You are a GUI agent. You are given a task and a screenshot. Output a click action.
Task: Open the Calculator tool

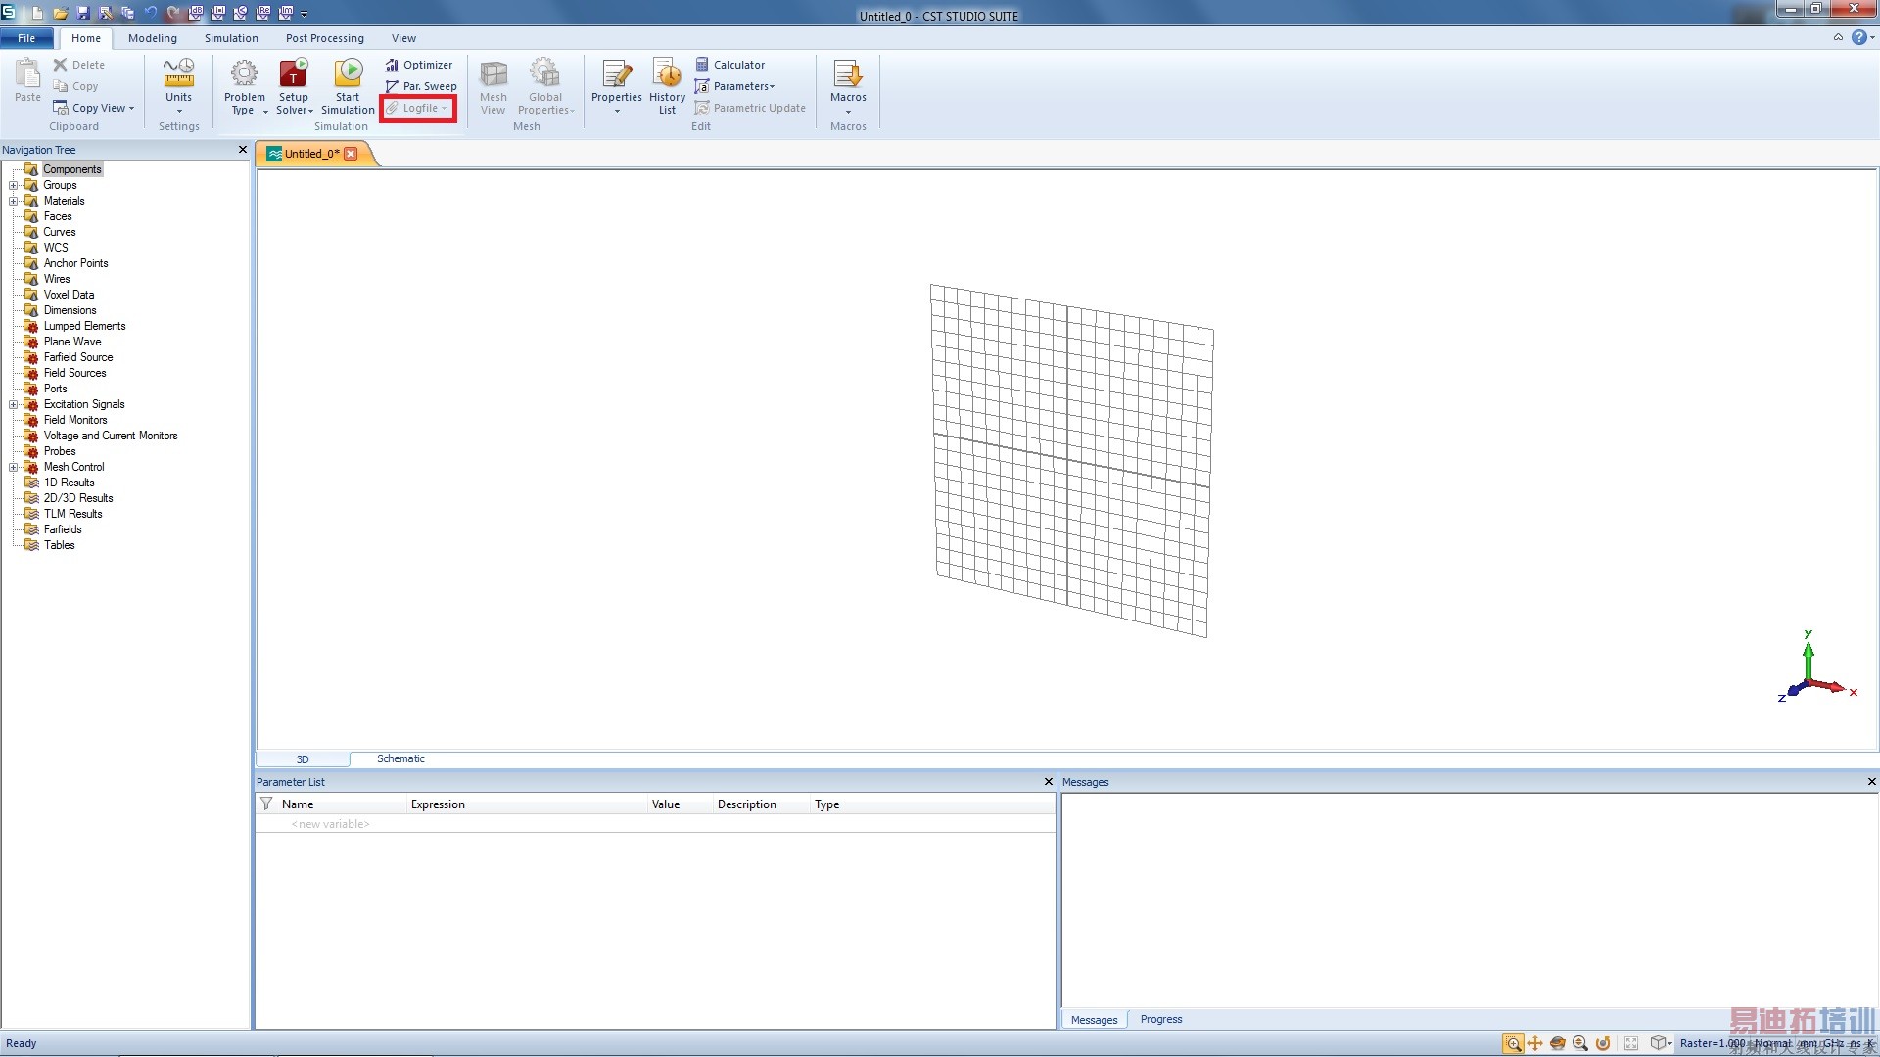[x=728, y=65]
